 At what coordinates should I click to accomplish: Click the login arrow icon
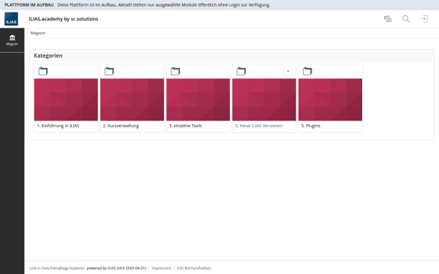point(424,19)
